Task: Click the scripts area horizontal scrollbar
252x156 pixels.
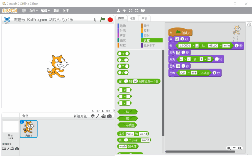Action: [200, 152]
